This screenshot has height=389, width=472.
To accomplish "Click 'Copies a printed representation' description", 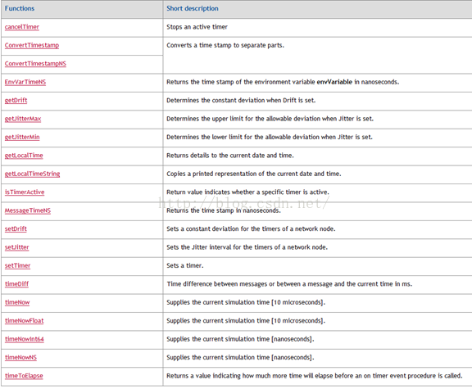I will pos(254,174).
